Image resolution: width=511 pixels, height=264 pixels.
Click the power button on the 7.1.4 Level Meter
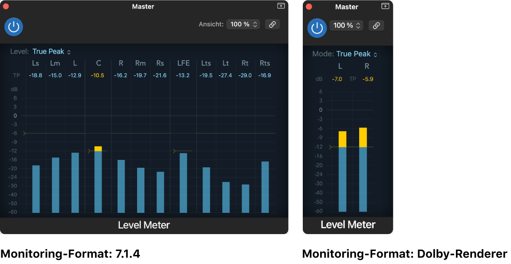click(13, 27)
